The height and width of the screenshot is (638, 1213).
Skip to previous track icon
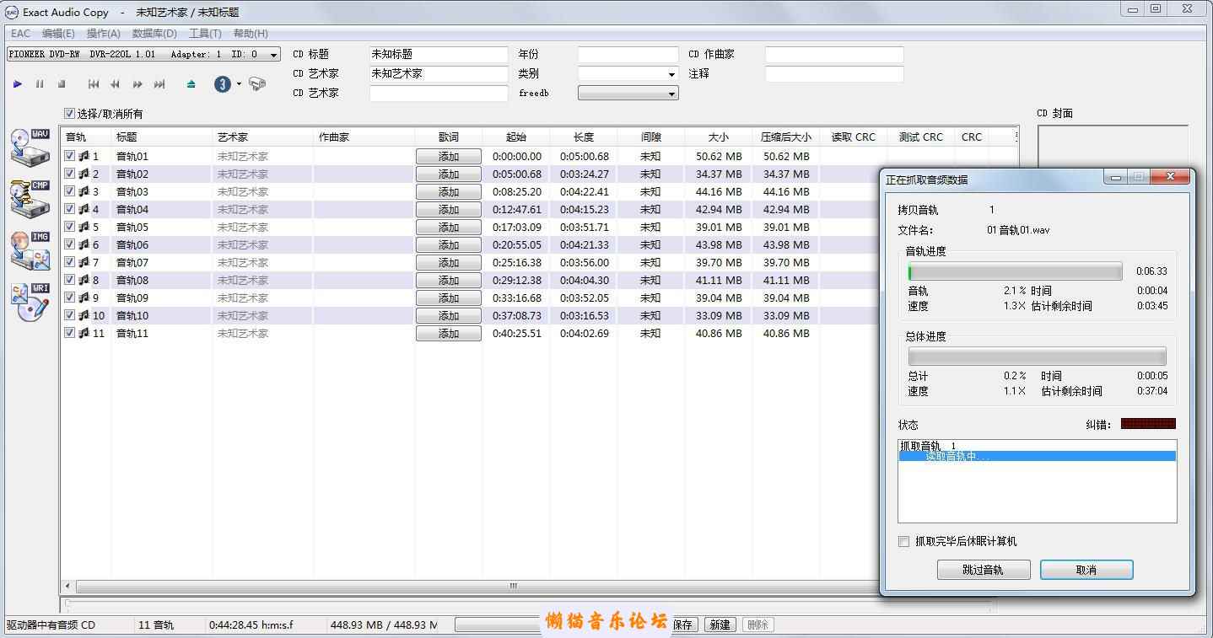coord(94,84)
